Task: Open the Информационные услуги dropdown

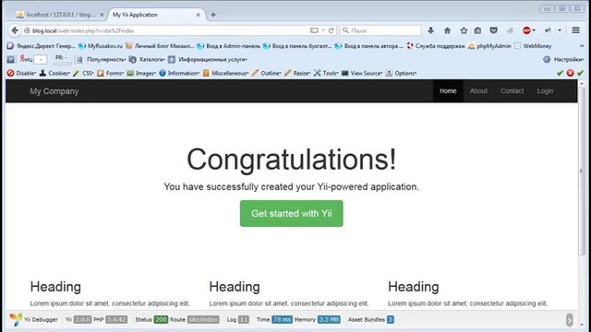Action: 208,59
